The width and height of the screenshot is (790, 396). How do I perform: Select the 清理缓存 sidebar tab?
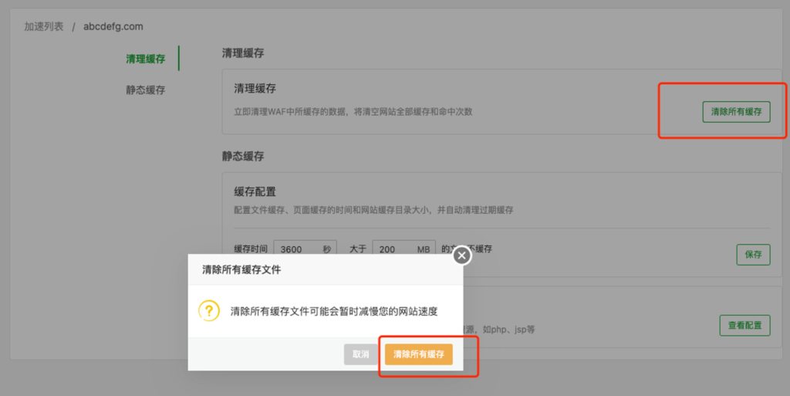146,59
